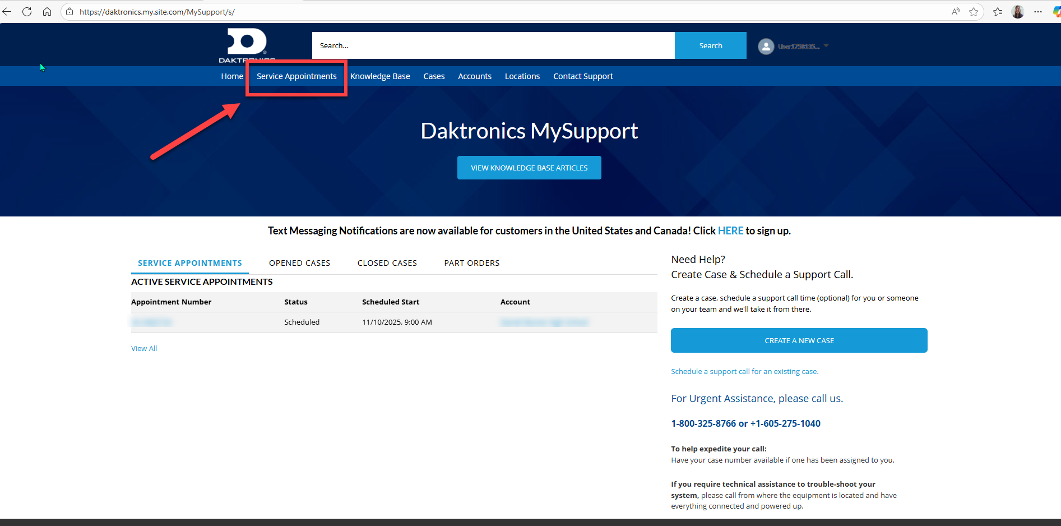Click the browser back arrow
This screenshot has height=526, width=1061.
(x=7, y=12)
